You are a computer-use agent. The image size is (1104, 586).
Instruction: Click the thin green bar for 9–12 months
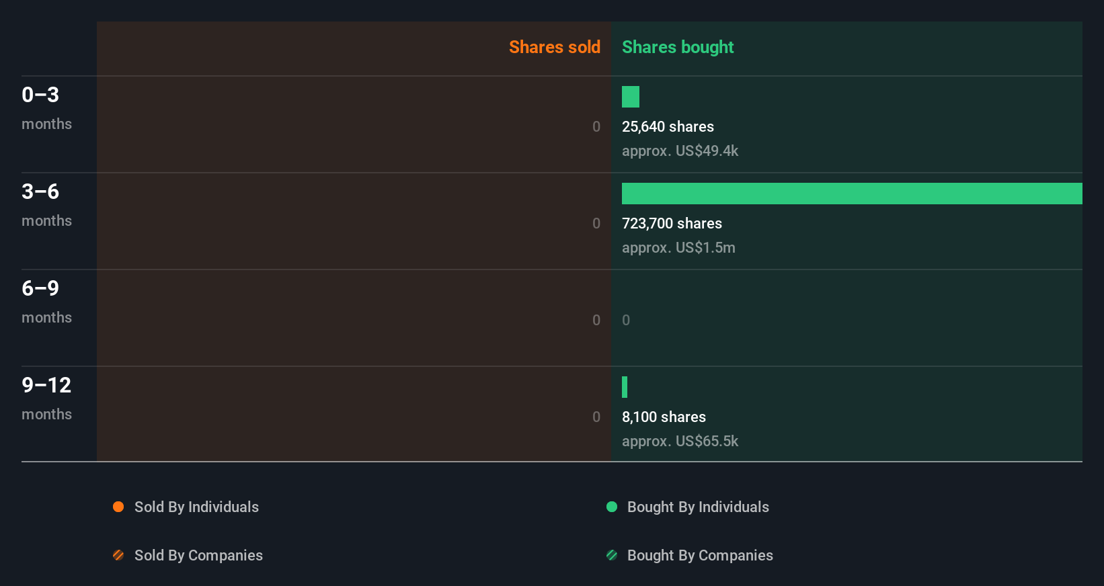(625, 387)
